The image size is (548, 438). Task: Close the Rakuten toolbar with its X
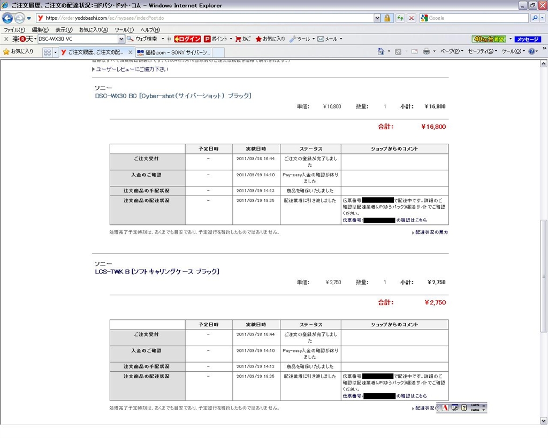(6, 39)
